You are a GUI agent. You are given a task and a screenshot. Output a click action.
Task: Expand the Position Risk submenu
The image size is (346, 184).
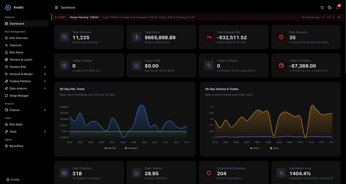click(45, 67)
